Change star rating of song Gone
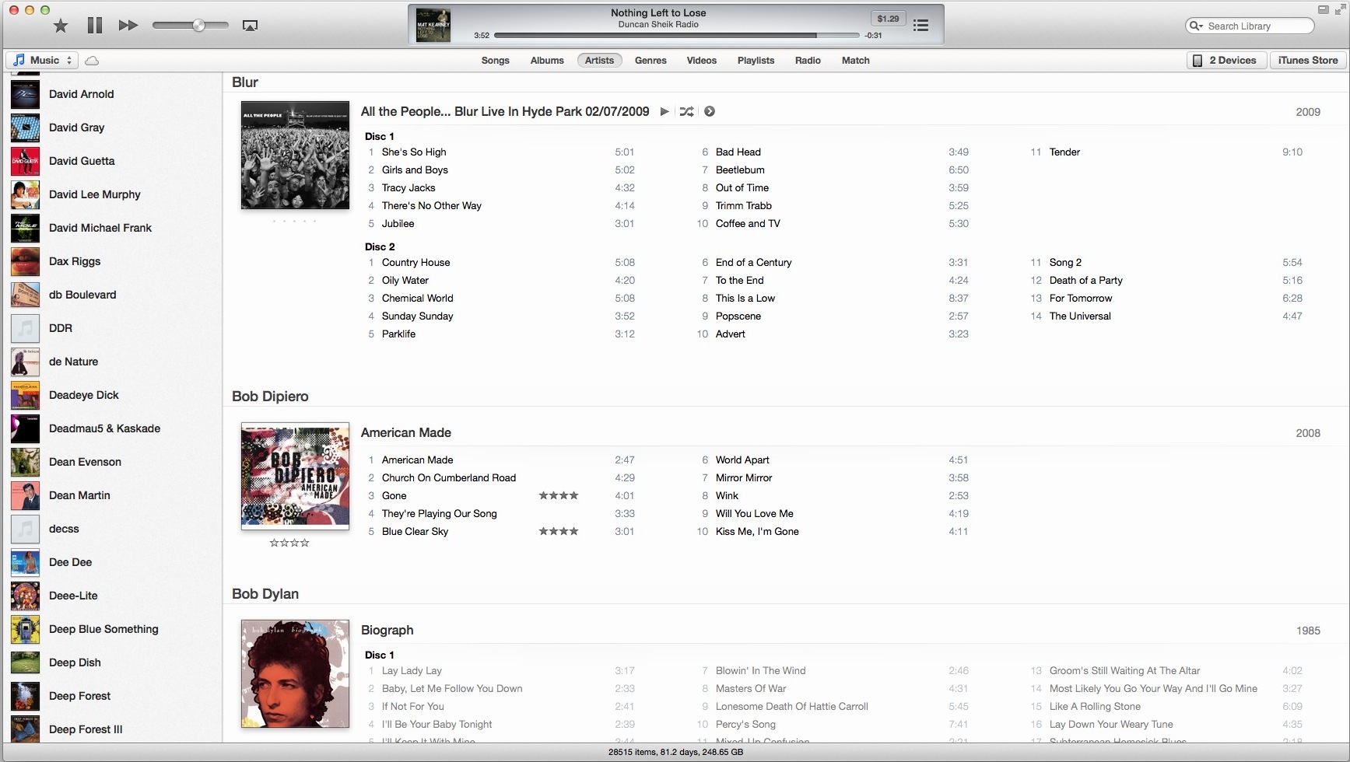Viewport: 1350px width, 762px height. (559, 495)
